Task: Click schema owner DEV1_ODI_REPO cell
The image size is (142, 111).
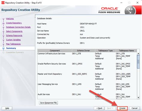Action: 79,74
